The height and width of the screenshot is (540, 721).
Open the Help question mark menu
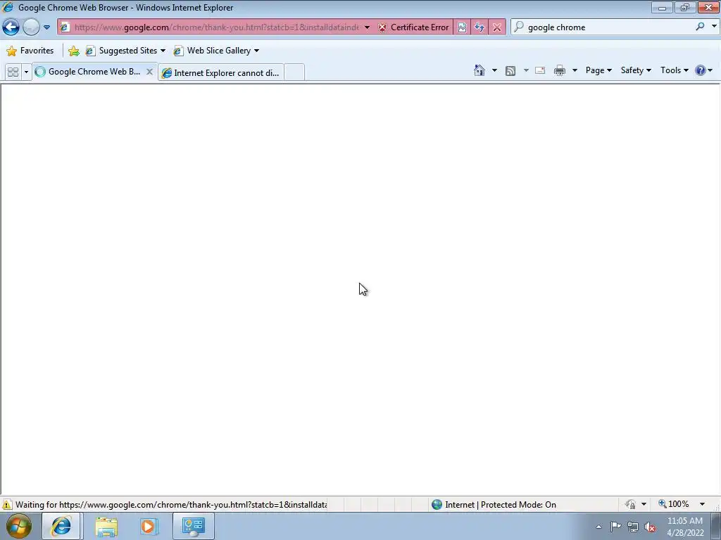tap(703, 70)
